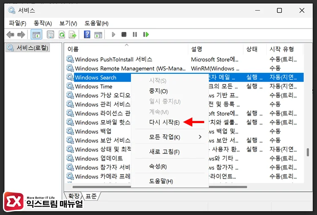317x215 pixels.
Task: Click the Restart Service toolbar icon
Action: 146,35
